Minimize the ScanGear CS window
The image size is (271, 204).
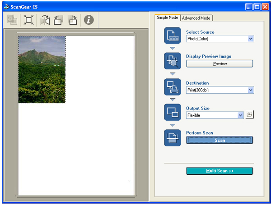(x=249, y=7)
